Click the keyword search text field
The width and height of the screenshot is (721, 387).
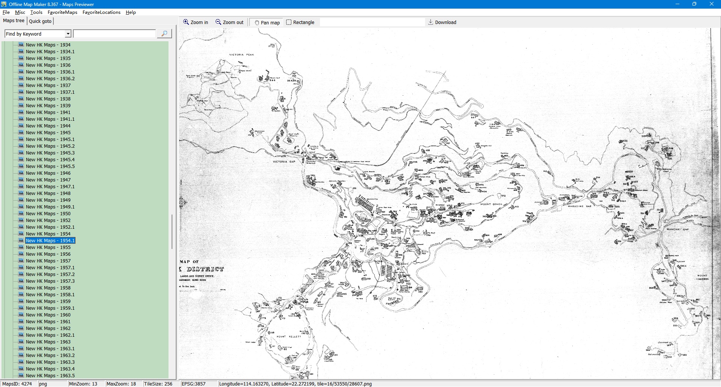pyautogui.click(x=115, y=34)
